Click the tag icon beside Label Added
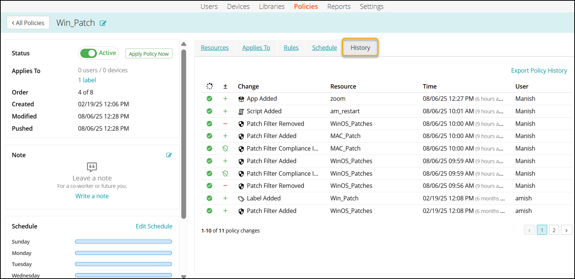 tap(241, 199)
